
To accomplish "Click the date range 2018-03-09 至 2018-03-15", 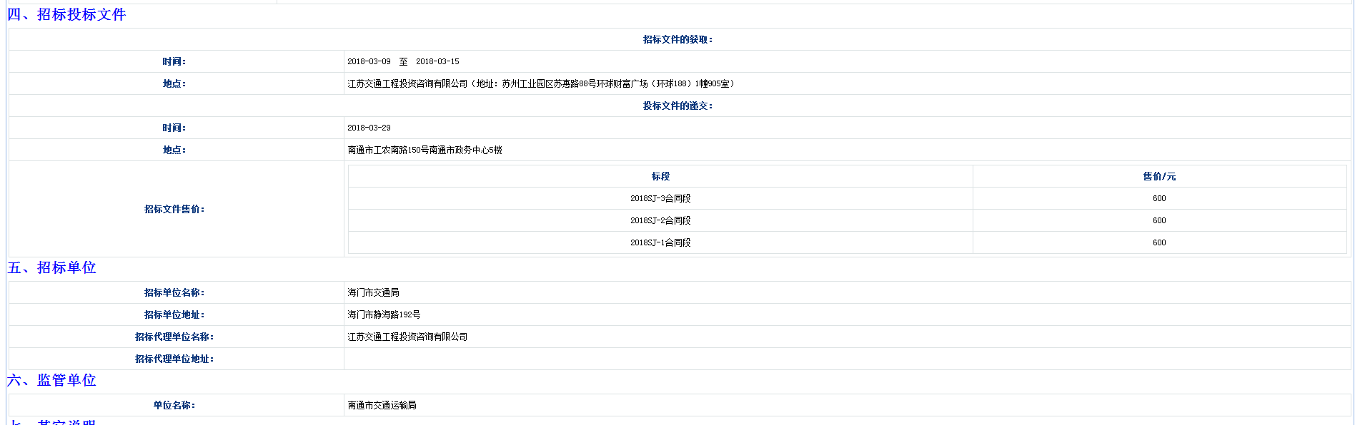I will (403, 62).
